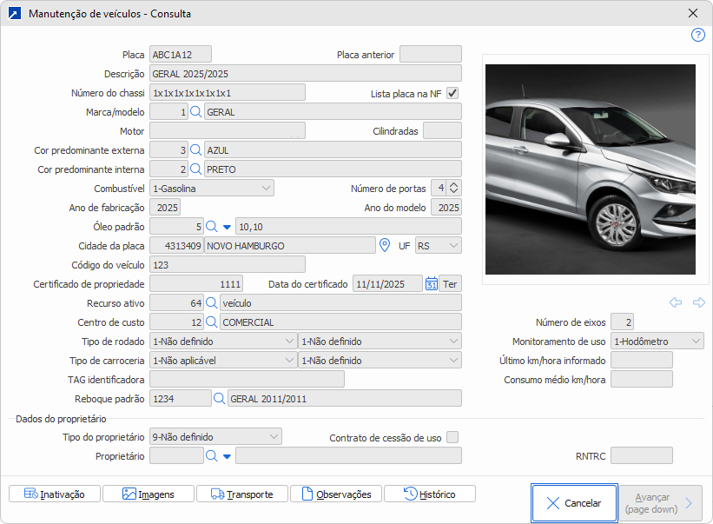Image resolution: width=713 pixels, height=524 pixels.
Task: Open calendar picker for Data do certificado
Action: click(x=431, y=284)
